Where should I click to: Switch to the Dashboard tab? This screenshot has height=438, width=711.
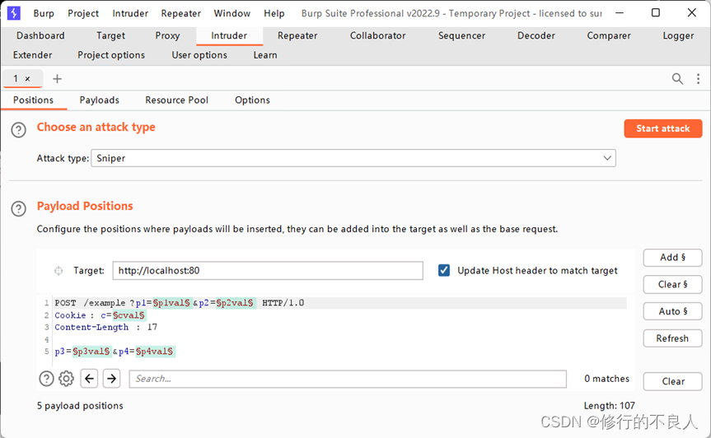click(x=40, y=35)
